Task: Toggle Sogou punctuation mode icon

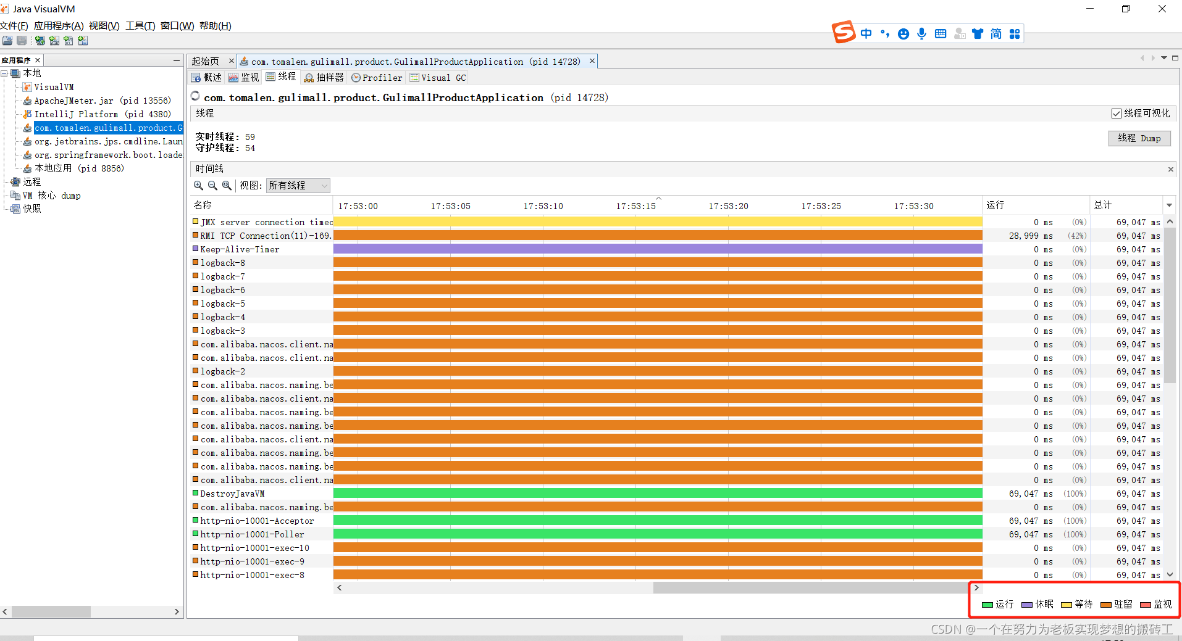Action: [885, 34]
